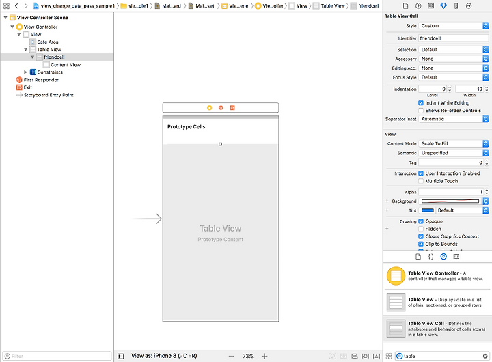Enable Multiple Touch checkbox
Screen dimensions: 492x362
421,181
